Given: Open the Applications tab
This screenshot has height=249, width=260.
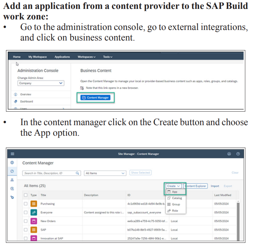Looking at the screenshot, I should pyautogui.click(x=62, y=57).
